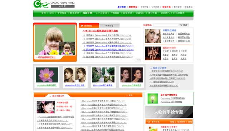This screenshot has height=131, width=229.
Task: Click the red 笔刷下载 link at top
Action: click(x=166, y=7)
